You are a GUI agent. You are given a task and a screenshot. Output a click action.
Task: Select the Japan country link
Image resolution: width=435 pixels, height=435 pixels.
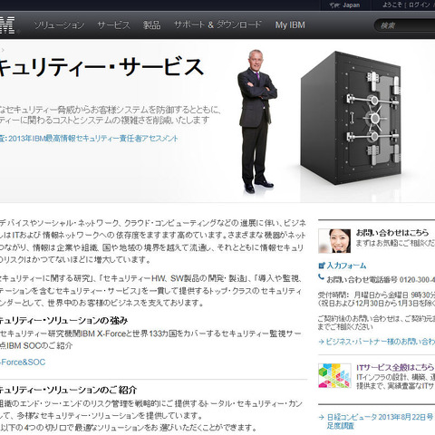[351, 5]
